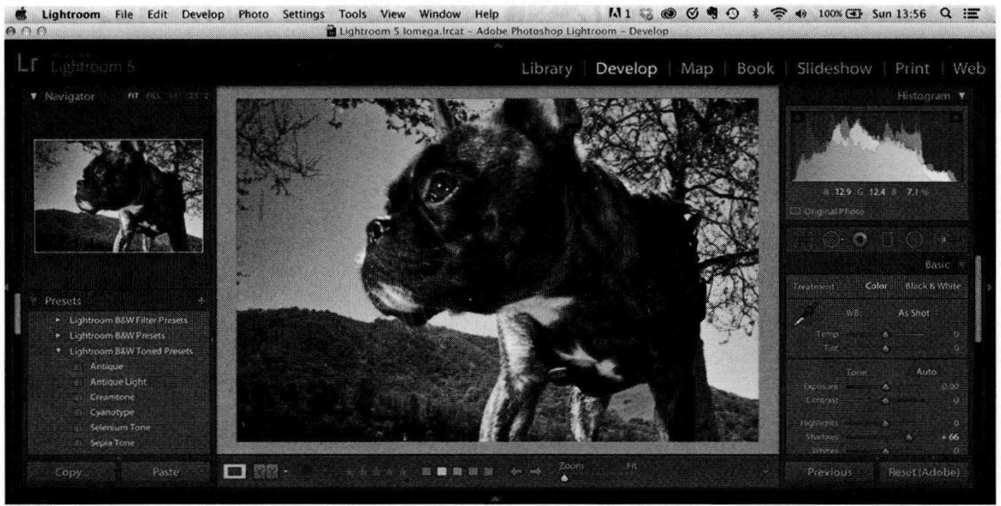Switch to the Map module

(696, 68)
